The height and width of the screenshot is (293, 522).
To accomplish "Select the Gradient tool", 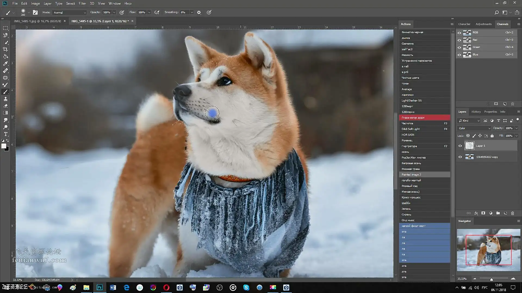I will pyautogui.click(x=5, y=113).
